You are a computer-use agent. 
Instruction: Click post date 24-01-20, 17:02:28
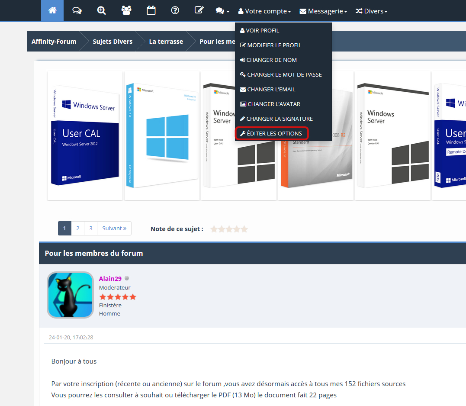point(71,337)
